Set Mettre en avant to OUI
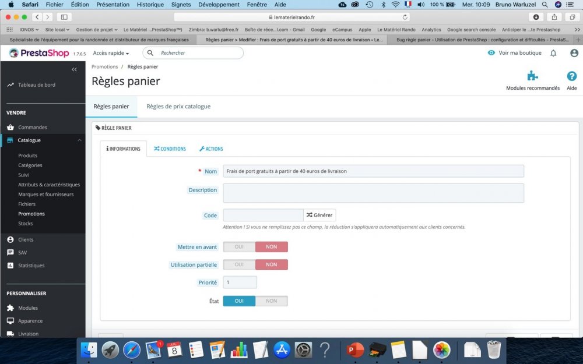 point(239,247)
